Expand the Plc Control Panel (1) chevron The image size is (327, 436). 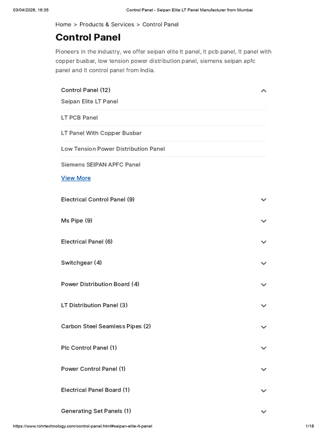click(x=264, y=348)
